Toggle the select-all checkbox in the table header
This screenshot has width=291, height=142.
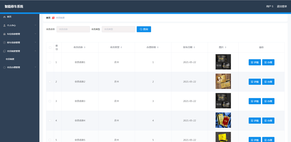click(x=50, y=47)
